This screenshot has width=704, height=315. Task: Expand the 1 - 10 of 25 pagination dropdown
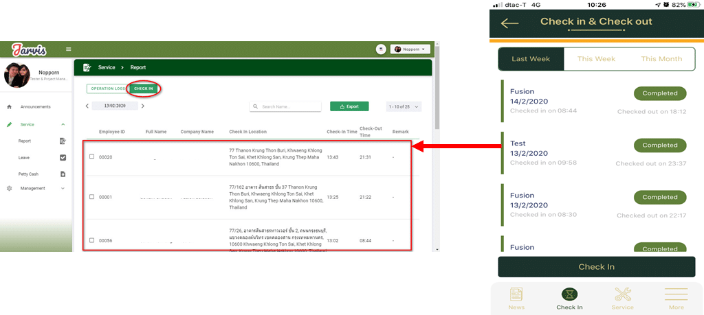point(404,106)
